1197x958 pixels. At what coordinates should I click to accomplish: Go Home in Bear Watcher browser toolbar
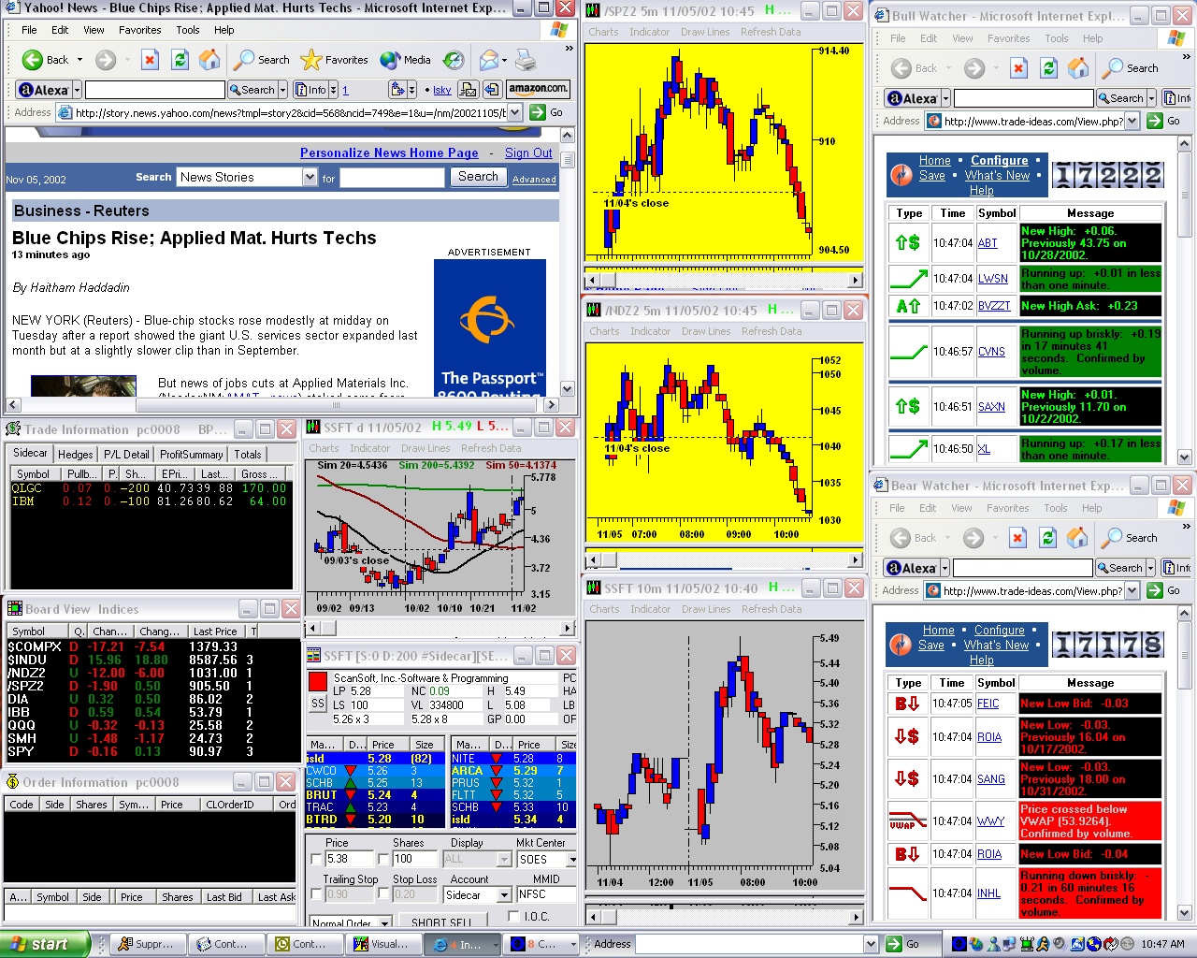pyautogui.click(x=1078, y=538)
